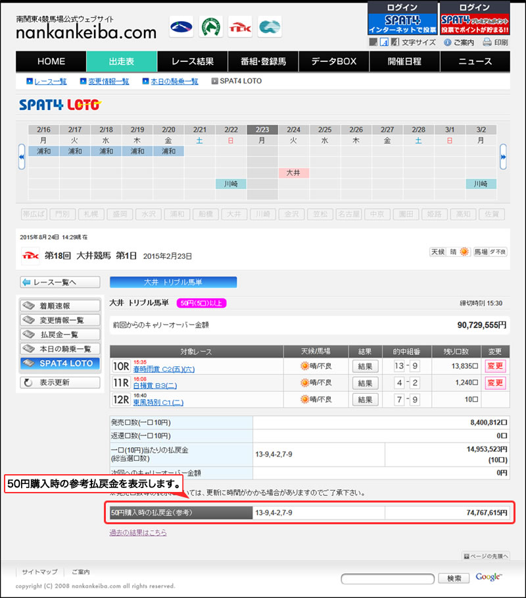This screenshot has width=526, height=598.
Task: Open サイトマップ footer link
Action: pyautogui.click(x=39, y=572)
